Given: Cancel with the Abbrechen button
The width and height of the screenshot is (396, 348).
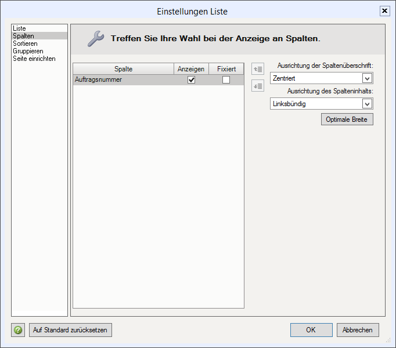Looking at the screenshot, I should pos(358,330).
